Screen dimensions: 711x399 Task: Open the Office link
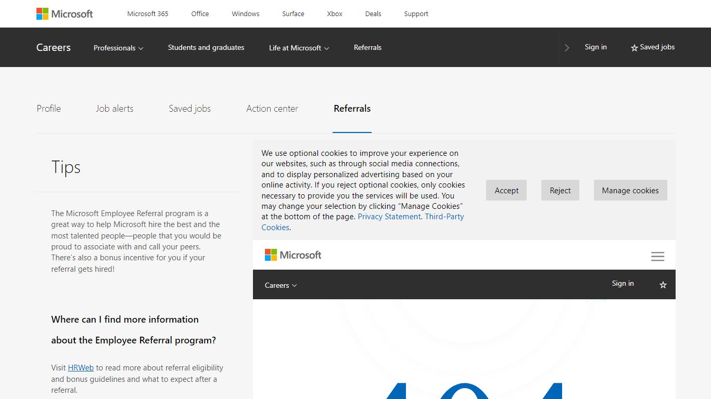(200, 14)
